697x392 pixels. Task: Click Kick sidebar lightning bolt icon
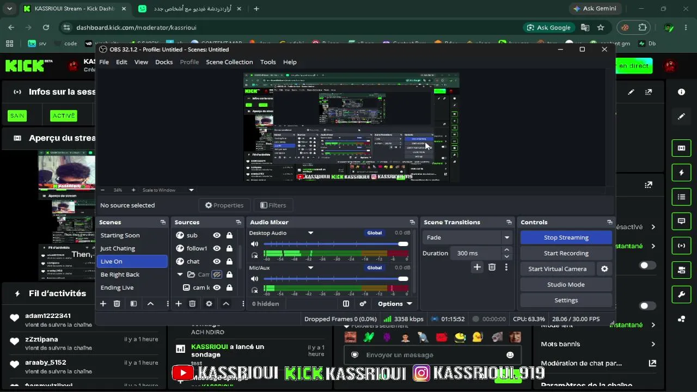coord(681,173)
